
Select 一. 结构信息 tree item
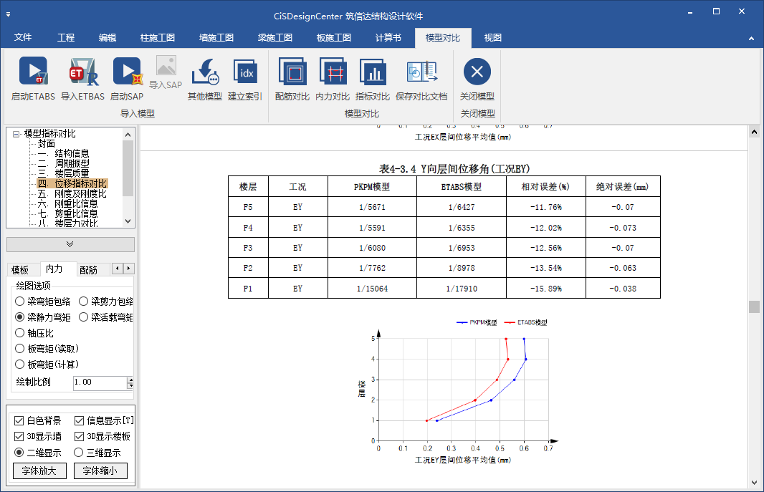(x=63, y=154)
